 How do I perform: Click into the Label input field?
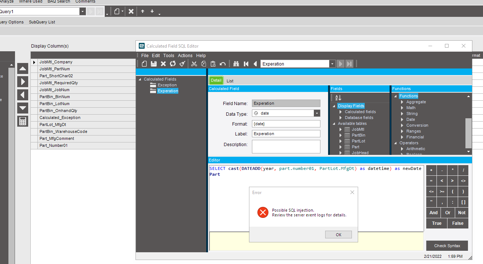(286, 134)
